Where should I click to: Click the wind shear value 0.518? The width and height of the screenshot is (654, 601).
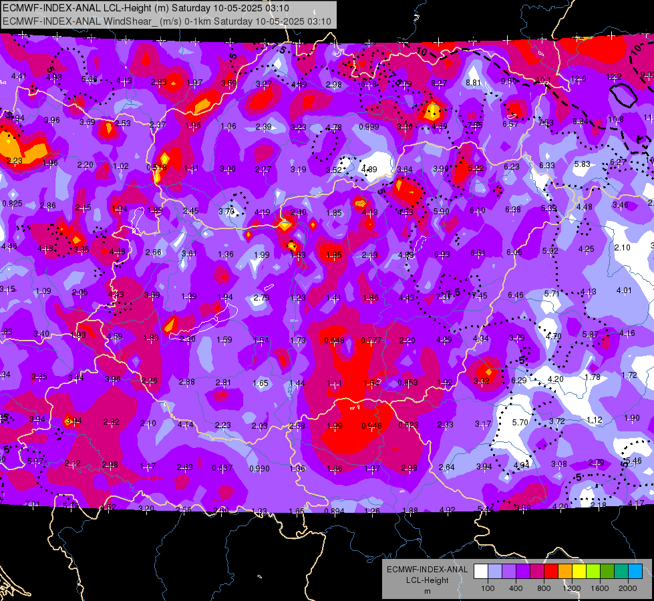tap(157, 167)
